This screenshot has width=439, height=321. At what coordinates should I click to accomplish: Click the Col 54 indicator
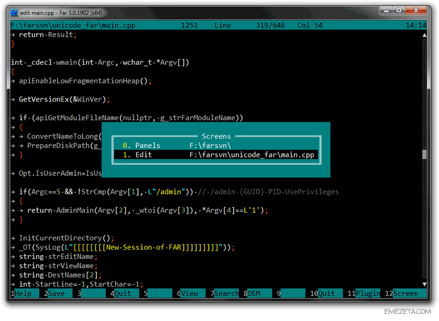coord(310,25)
